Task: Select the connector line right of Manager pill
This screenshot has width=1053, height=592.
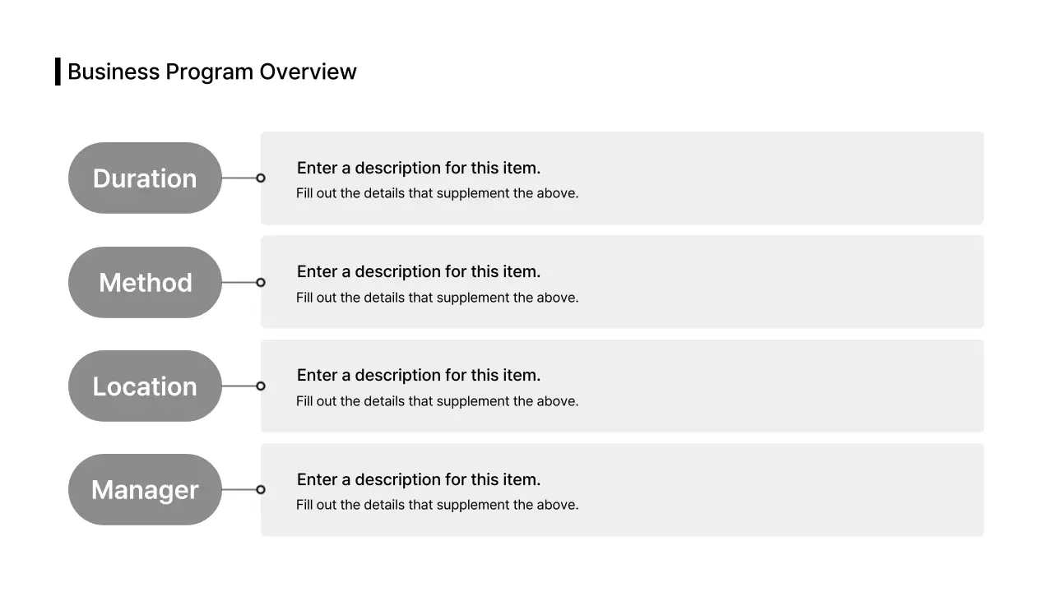Action: coord(239,490)
